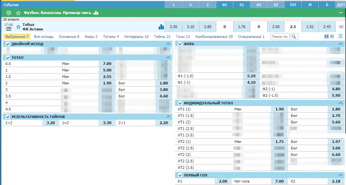The height and width of the screenshot is (185, 346).
Task: Click the search magnifier icon
Action: coord(294,37)
